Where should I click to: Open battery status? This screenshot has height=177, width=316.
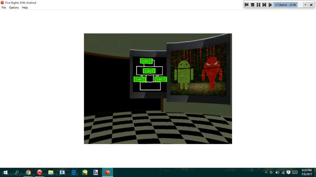(277, 172)
